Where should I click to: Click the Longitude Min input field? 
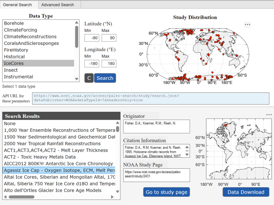pos(92,64)
